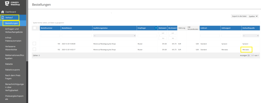261x103 pixels.
Task: Click the Zahlungsart filter field
Action: click(x=231, y=36)
